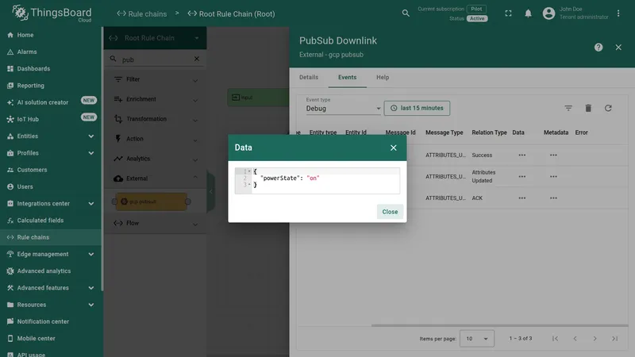Show Metadata for the ACK row
The width and height of the screenshot is (635, 357).
pyautogui.click(x=553, y=198)
